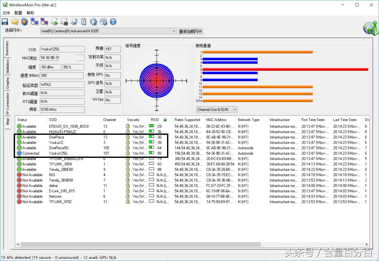379x261 pixels.
Task: Switch to the Statistics tab
Action: [7, 66]
